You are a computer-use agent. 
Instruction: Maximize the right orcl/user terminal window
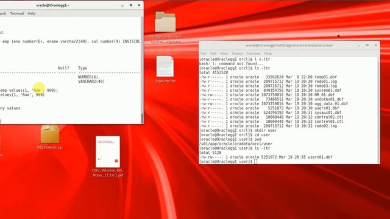(x=367, y=46)
